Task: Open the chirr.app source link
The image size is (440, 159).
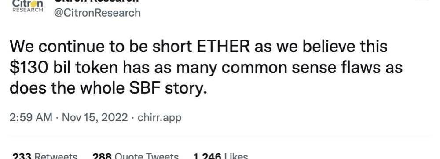Action: (x=159, y=118)
